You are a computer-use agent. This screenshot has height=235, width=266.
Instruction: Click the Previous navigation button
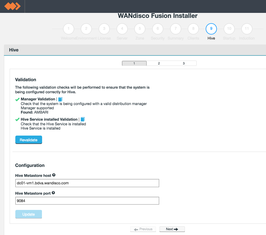[x=143, y=229]
